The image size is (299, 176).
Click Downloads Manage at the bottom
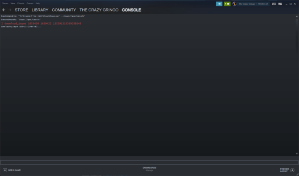(149, 169)
